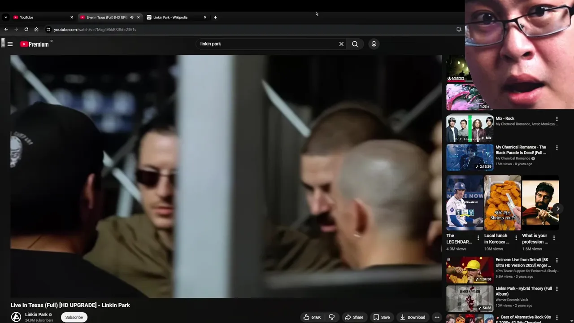The width and height of the screenshot is (574, 323).
Task: Open options menu for Mix - Rock
Action: [557, 119]
